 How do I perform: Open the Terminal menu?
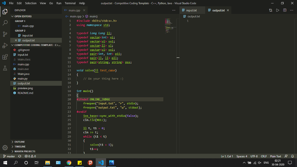70,3
